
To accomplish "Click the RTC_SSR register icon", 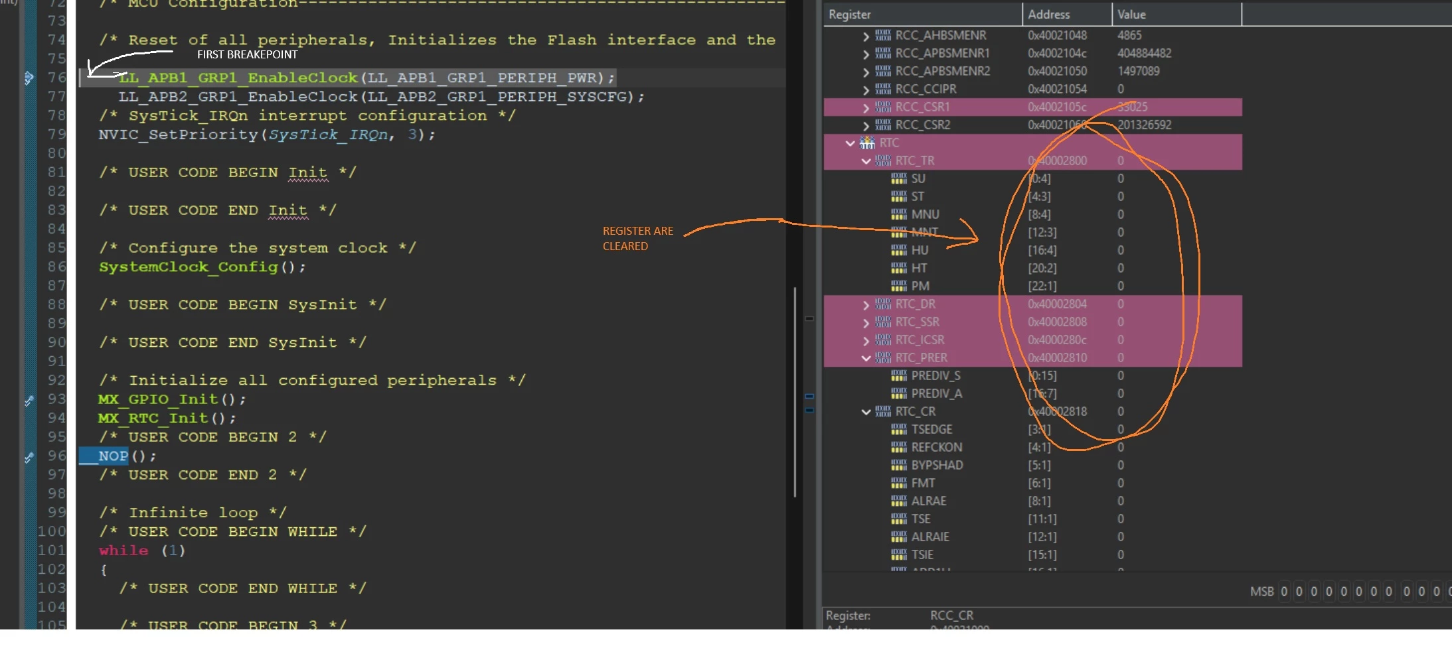I will pos(883,322).
